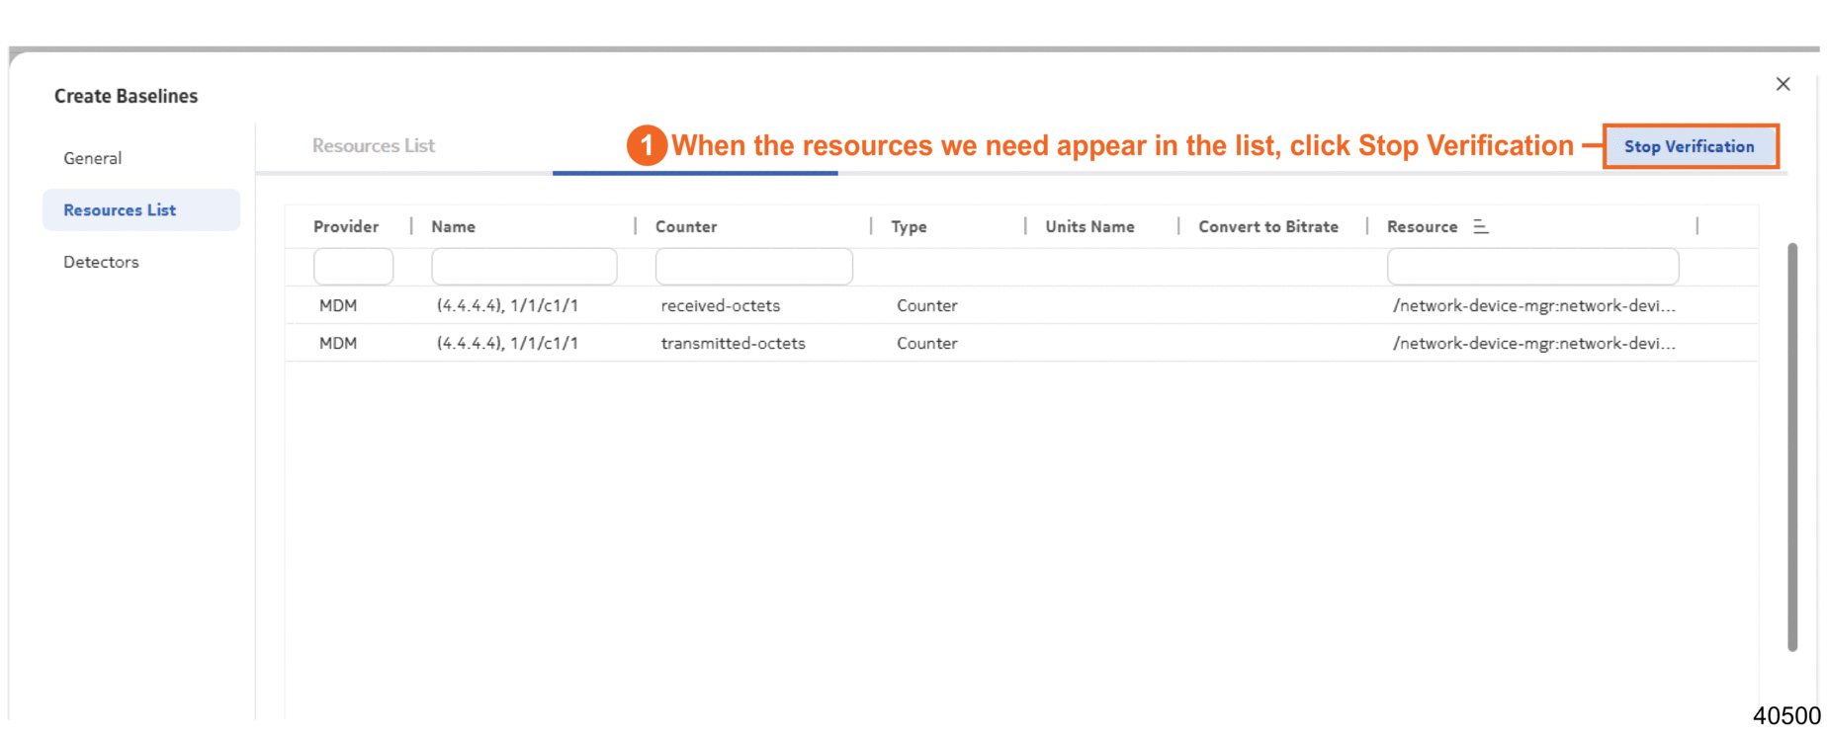Screen dimensions: 1827x737
Task: Select the transmitted-octets row
Action: 733,343
